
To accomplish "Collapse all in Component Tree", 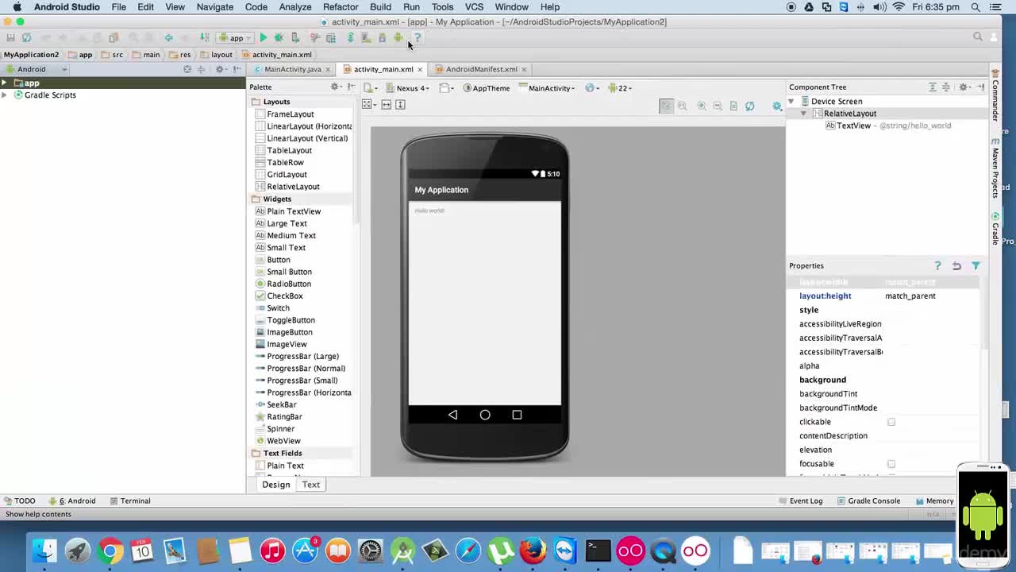I will point(946,87).
